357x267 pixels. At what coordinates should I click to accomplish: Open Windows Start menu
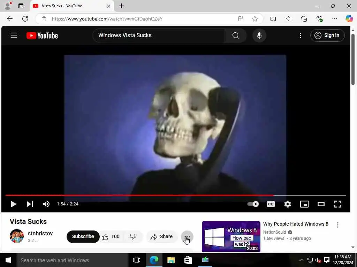click(x=8, y=260)
